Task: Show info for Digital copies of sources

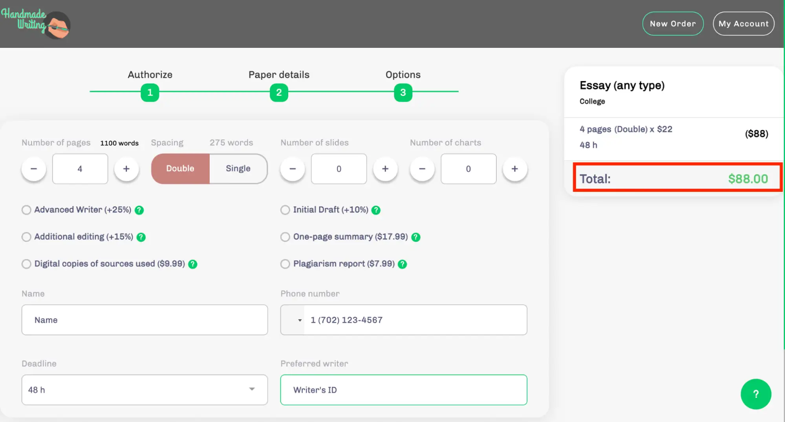Action: (192, 264)
